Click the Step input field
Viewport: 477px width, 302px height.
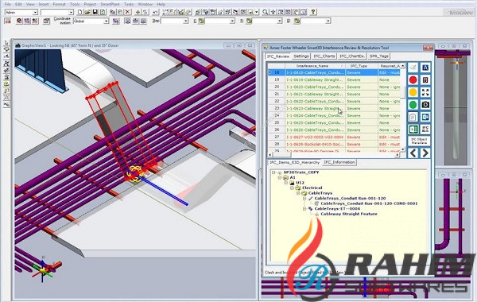pos(172,21)
